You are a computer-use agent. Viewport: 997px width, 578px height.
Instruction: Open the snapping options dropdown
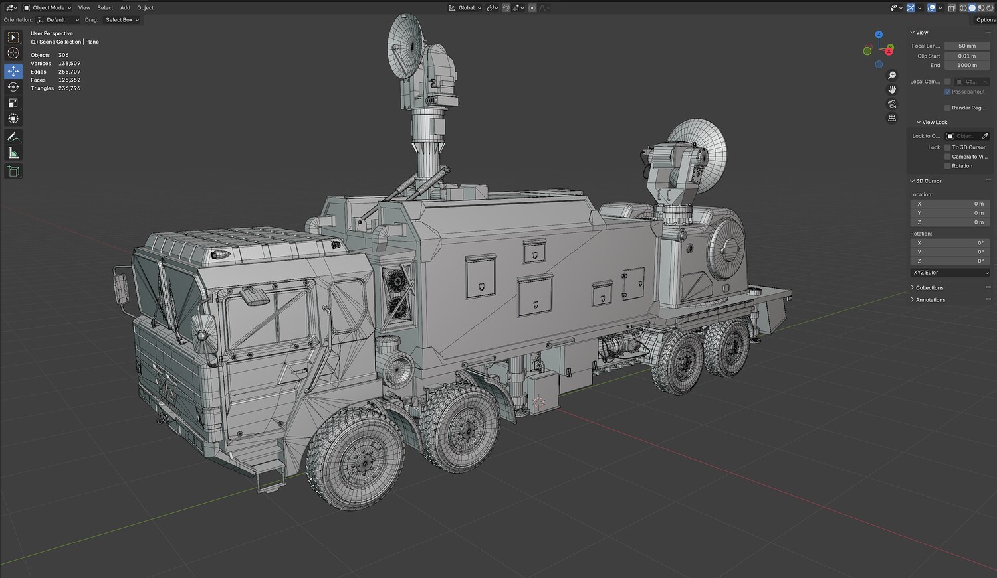pos(518,8)
